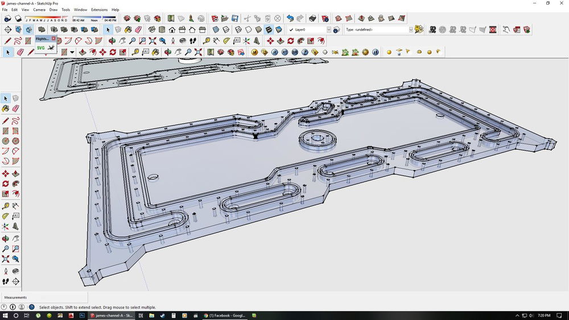Open the Camera menu
The width and height of the screenshot is (569, 320).
[39, 10]
